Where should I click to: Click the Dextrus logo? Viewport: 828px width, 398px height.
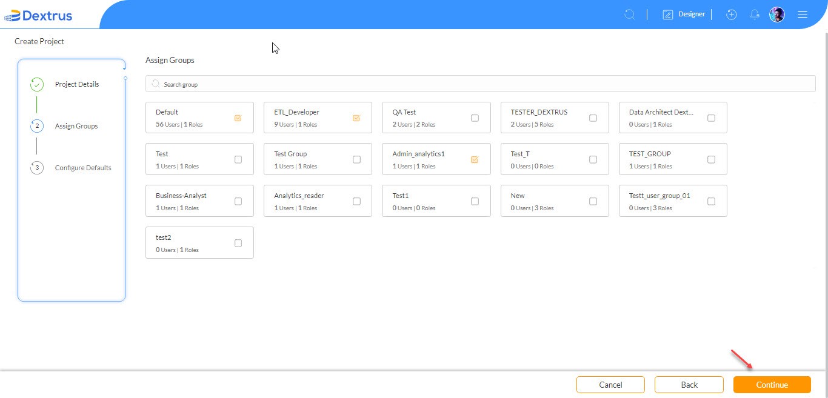[x=38, y=15]
